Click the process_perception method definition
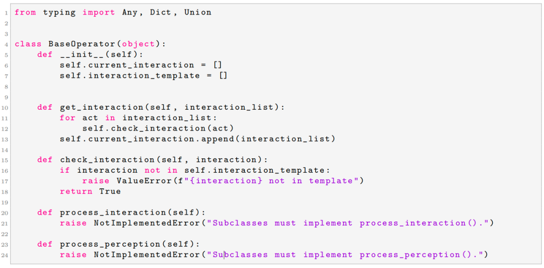 click(x=119, y=244)
